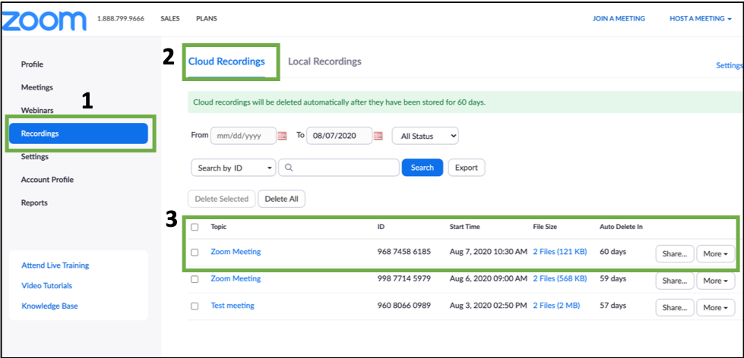
Task: Click the magnifier icon in search box
Action: pyautogui.click(x=289, y=168)
